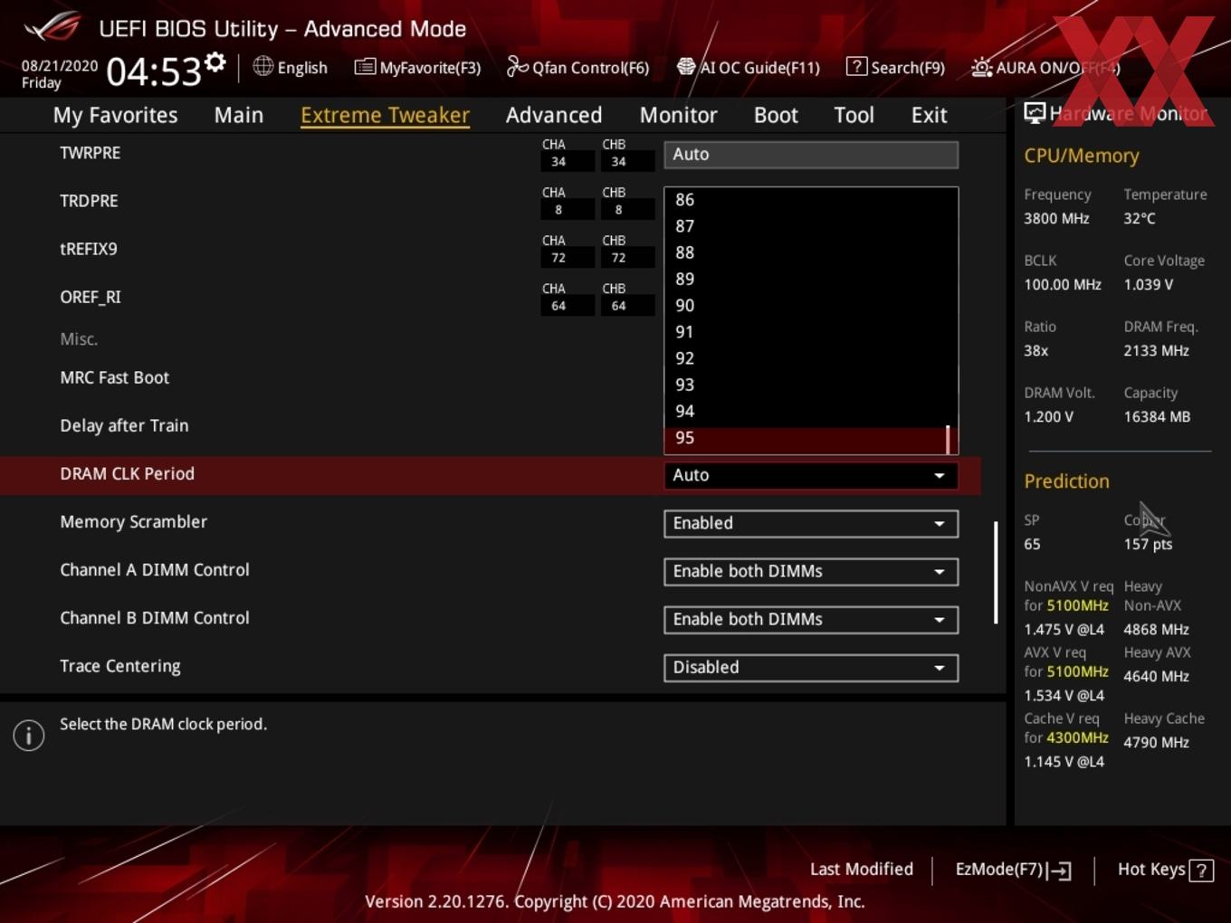Screen dimensions: 1231x923
Task: Click the language globe icon
Action: (262, 66)
